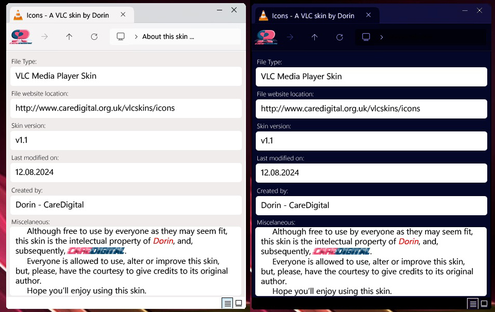The width and height of the screenshot is (495, 312).
Task: Click the VLC cone icon in the light window's tab
Action: click(x=18, y=15)
